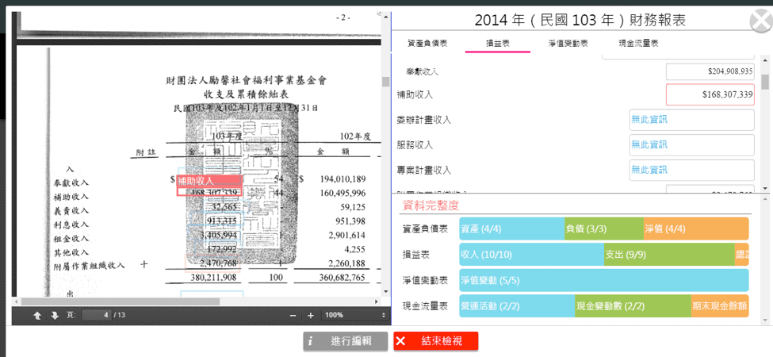Close the viewer with the X circle icon
The image size is (773, 357).
point(760,23)
